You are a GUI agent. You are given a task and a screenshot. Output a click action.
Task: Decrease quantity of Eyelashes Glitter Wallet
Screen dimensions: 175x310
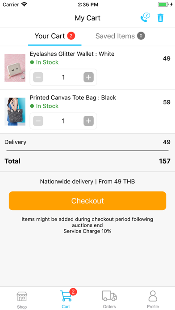[x=38, y=77]
